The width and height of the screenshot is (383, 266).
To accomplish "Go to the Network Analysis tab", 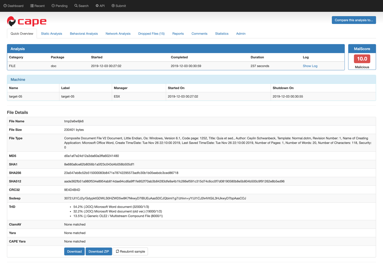I will [118, 34].
